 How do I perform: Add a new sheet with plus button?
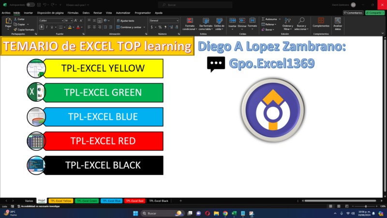[180, 201]
